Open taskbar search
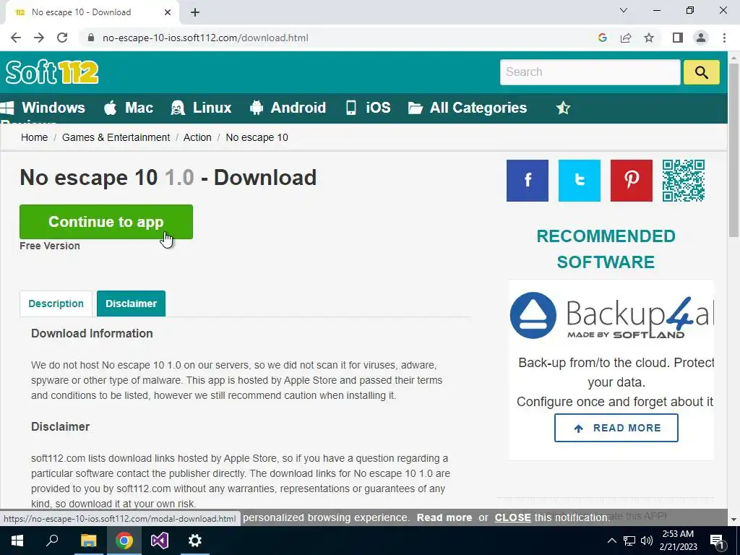 click(x=52, y=541)
